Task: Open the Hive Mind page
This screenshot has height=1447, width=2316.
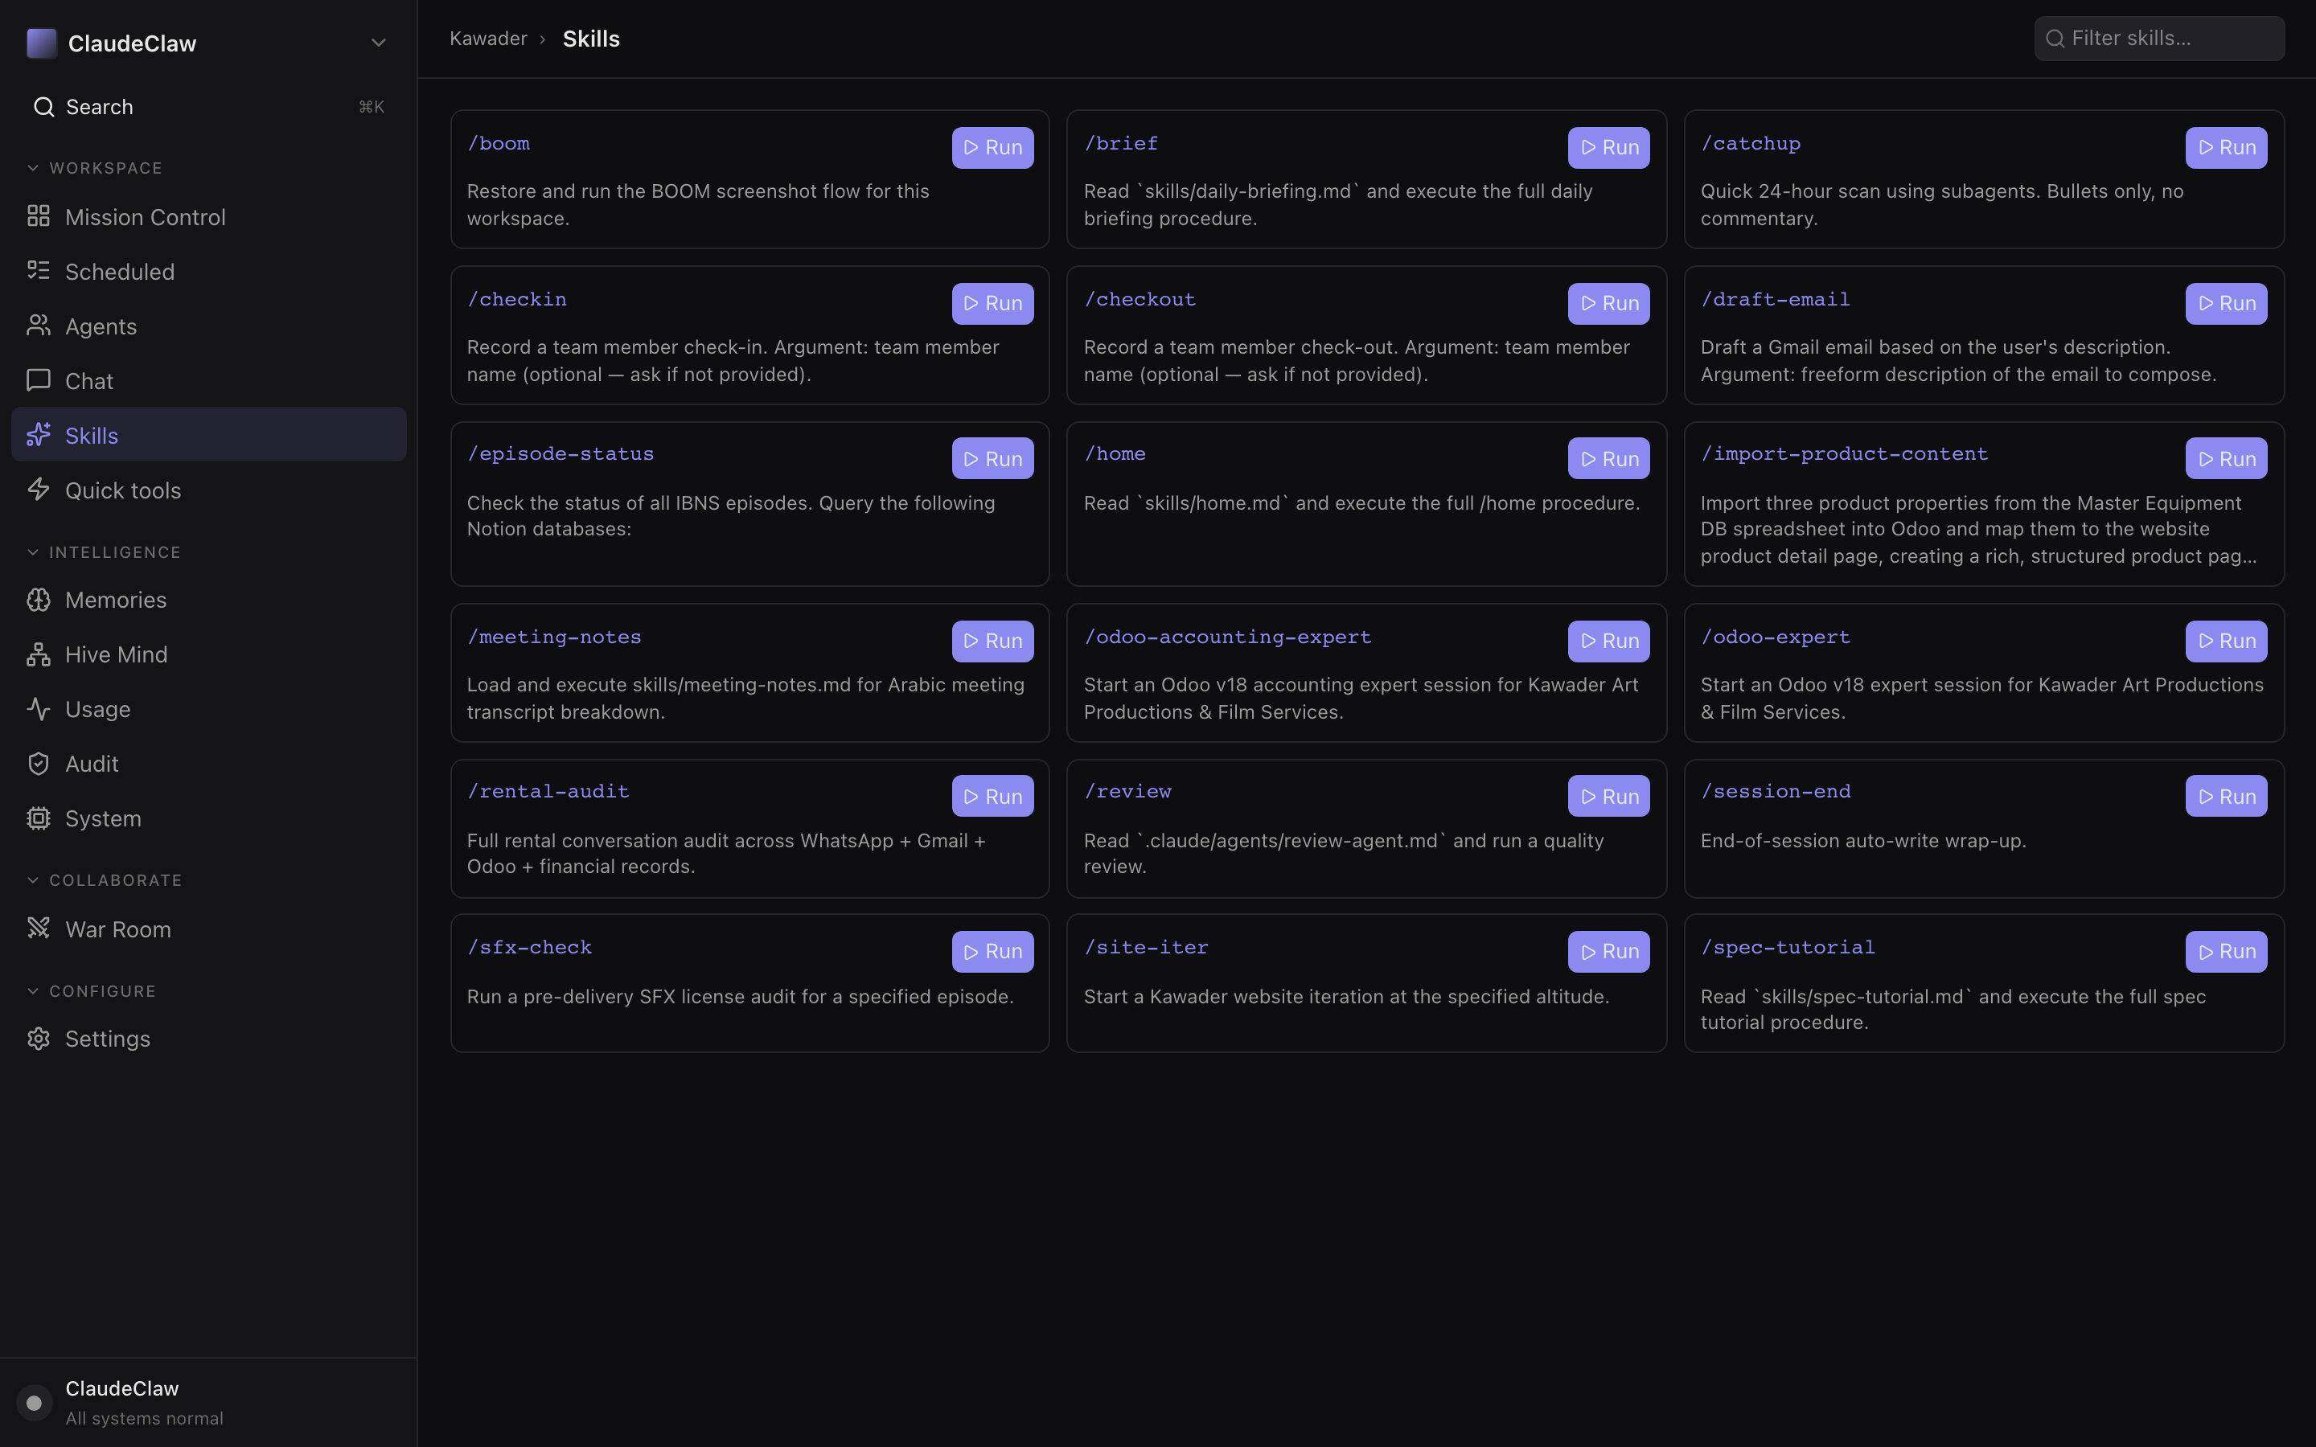Action: (208, 654)
